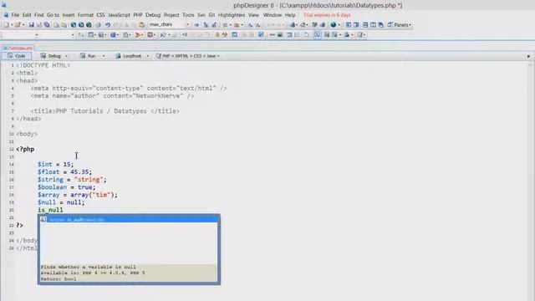Open the Window menu

(x=273, y=15)
